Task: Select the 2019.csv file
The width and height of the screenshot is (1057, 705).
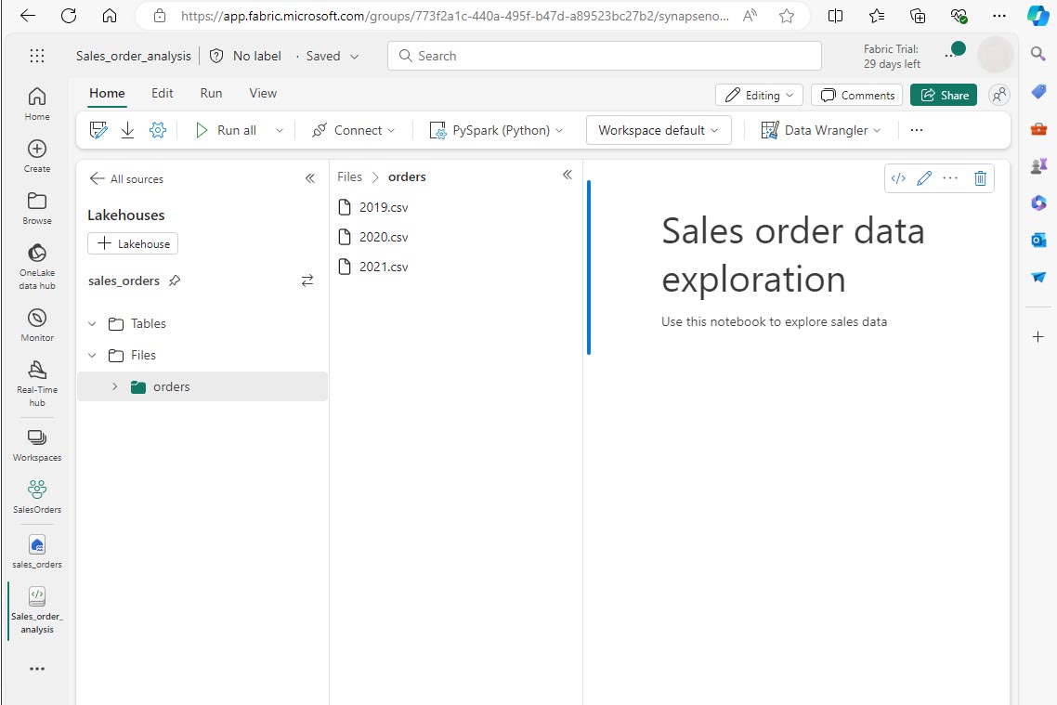Action: pos(373,207)
